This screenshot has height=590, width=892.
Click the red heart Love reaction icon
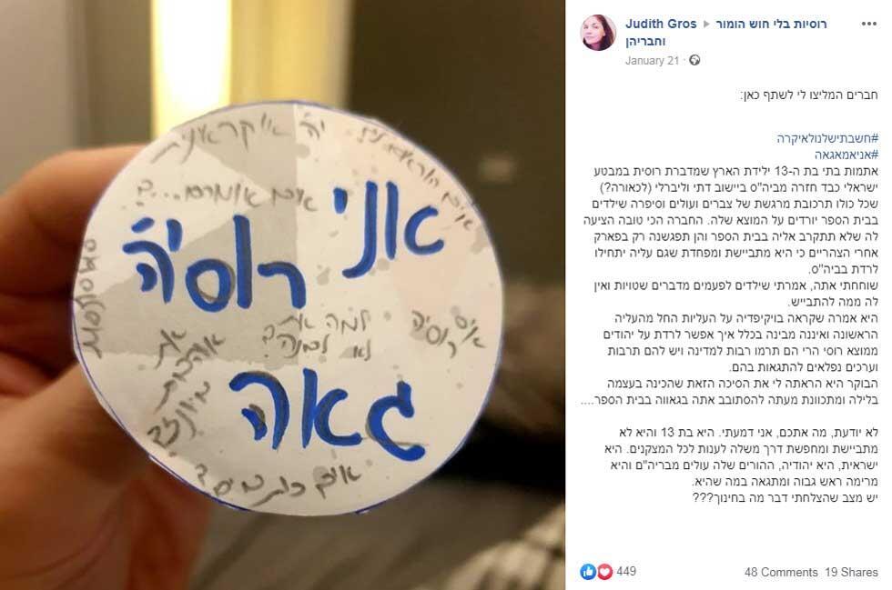(604, 571)
